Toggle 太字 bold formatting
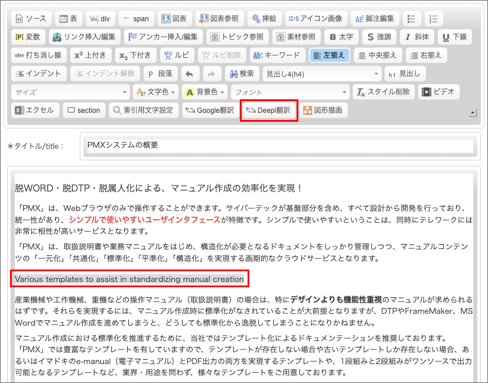The image size is (488, 383). tap(341, 37)
